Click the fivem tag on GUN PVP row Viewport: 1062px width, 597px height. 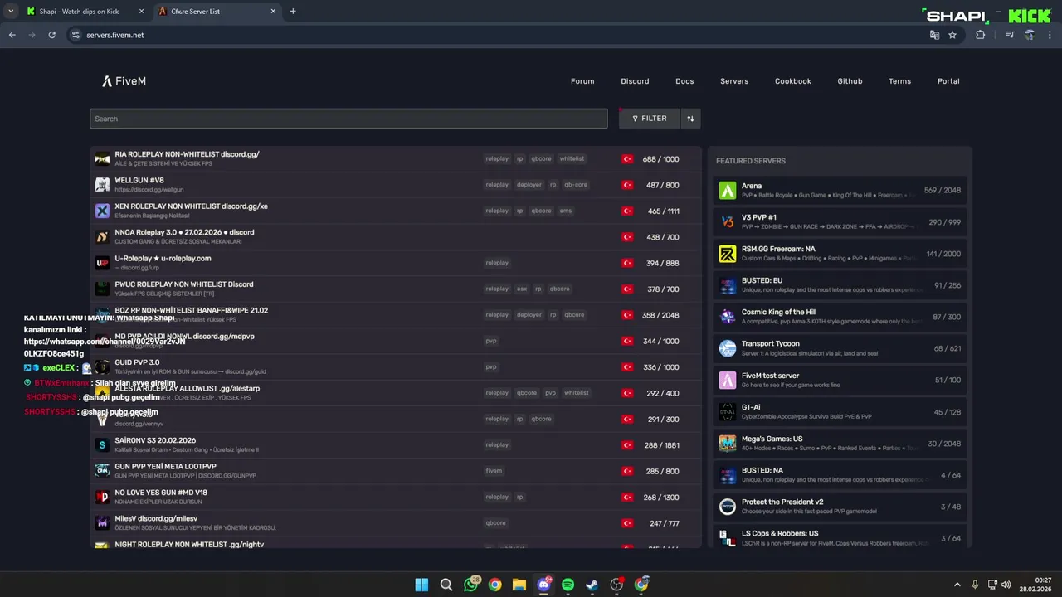coord(494,471)
